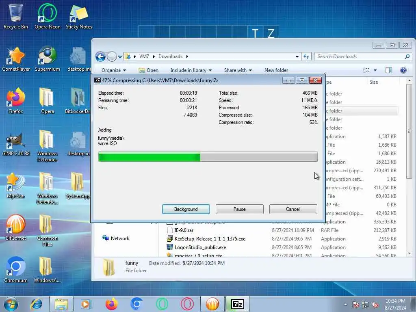This screenshot has height=312, width=416.
Task: Select the WindowsA... folder icon
Action: tap(47, 270)
